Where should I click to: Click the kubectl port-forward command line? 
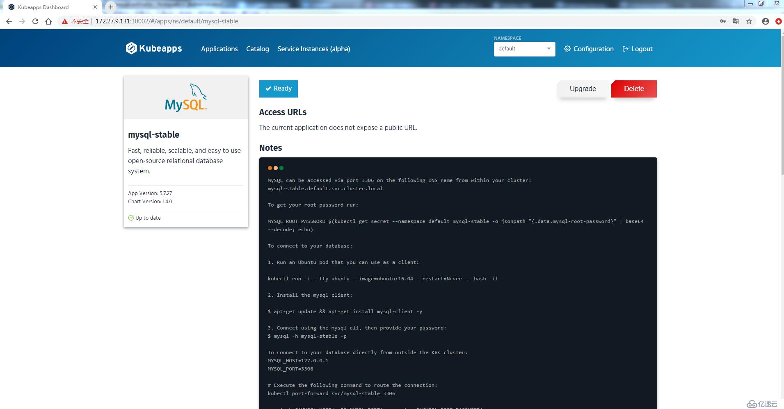click(331, 393)
